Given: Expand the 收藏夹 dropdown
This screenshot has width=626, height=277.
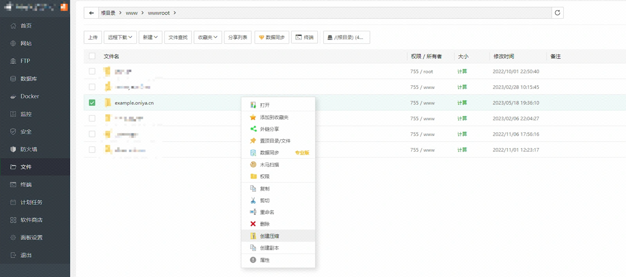Looking at the screenshot, I should coord(208,37).
